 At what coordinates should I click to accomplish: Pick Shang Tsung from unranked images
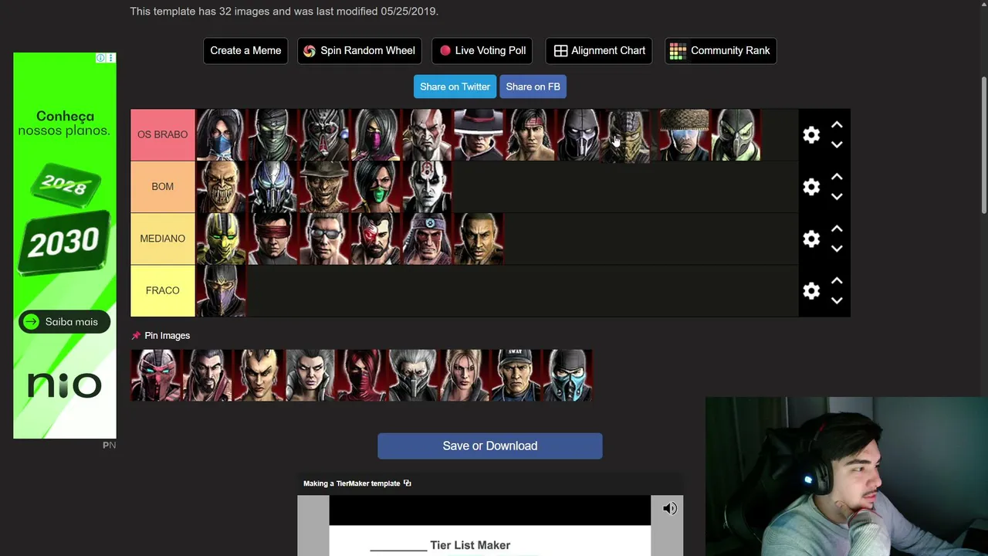pos(208,375)
